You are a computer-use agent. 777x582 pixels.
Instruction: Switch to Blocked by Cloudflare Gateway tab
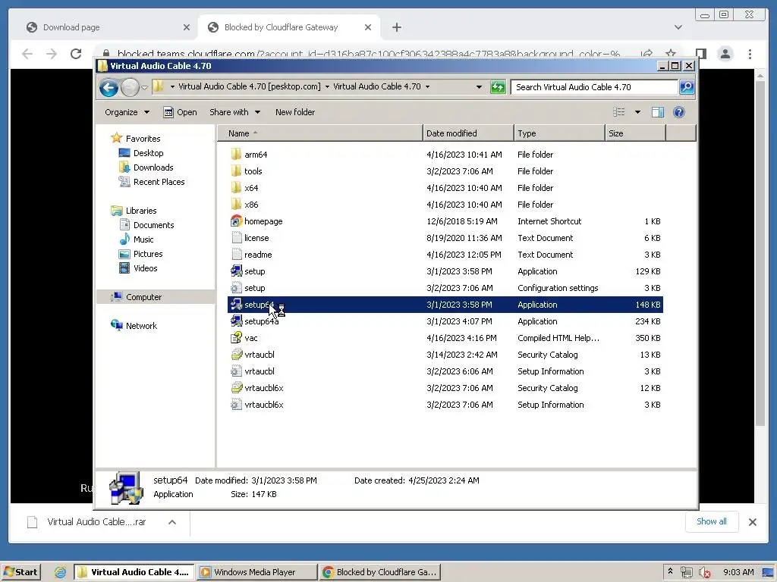[289, 27]
